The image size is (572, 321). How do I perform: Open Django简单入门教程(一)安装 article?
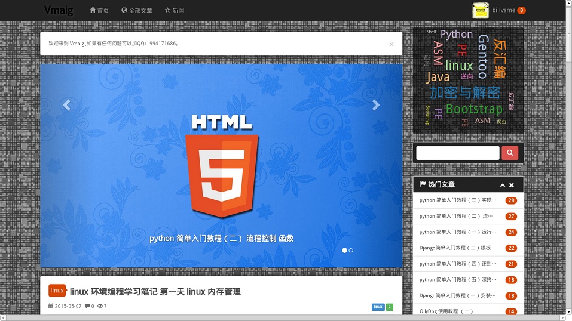click(457, 295)
